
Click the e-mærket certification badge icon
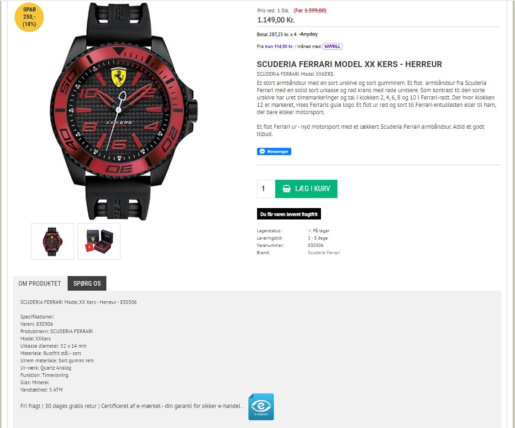click(x=261, y=407)
